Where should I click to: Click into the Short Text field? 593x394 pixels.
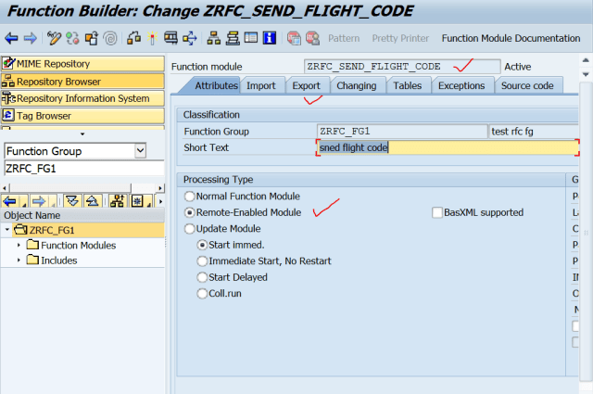448,147
